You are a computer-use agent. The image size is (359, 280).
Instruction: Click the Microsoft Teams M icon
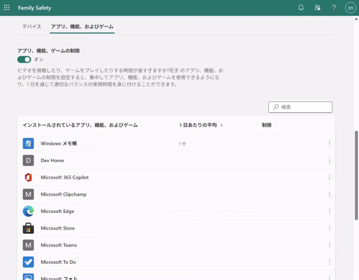click(28, 245)
